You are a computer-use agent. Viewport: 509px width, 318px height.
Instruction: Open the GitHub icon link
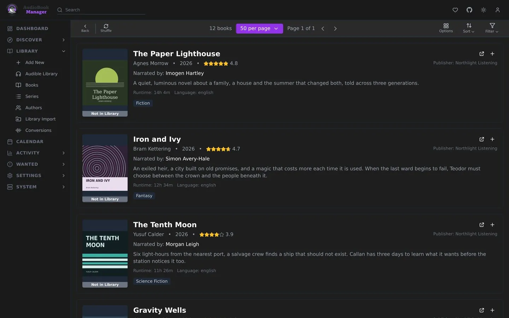(469, 10)
